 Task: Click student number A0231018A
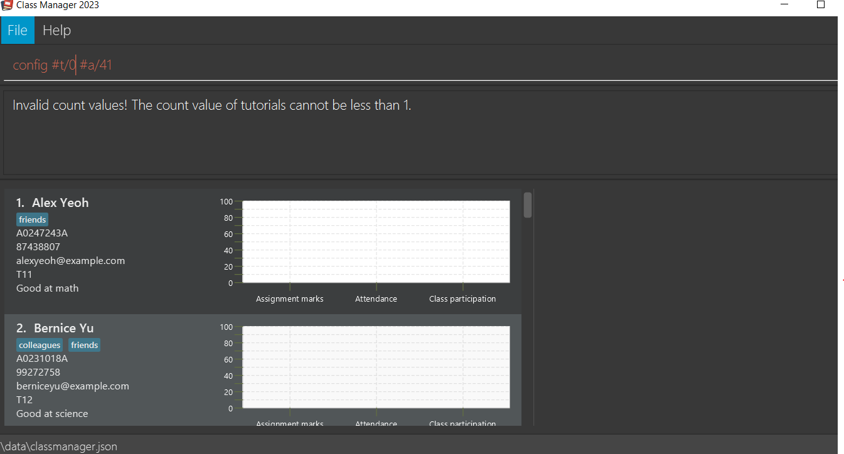42,359
